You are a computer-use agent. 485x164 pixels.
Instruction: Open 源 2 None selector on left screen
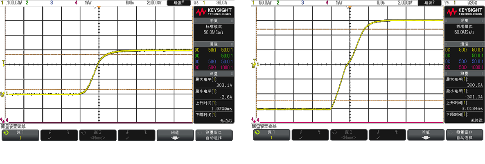(98, 135)
